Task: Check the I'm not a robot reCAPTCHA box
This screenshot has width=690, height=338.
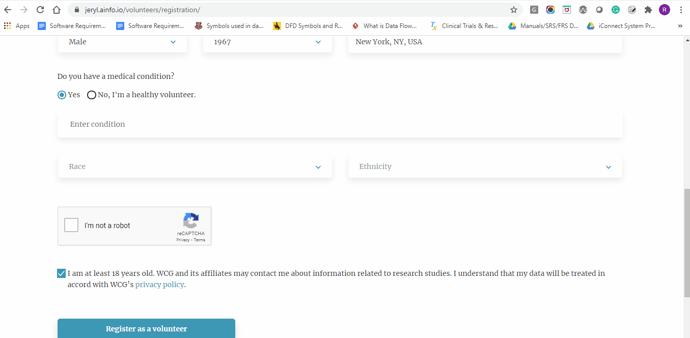Action: [71, 224]
